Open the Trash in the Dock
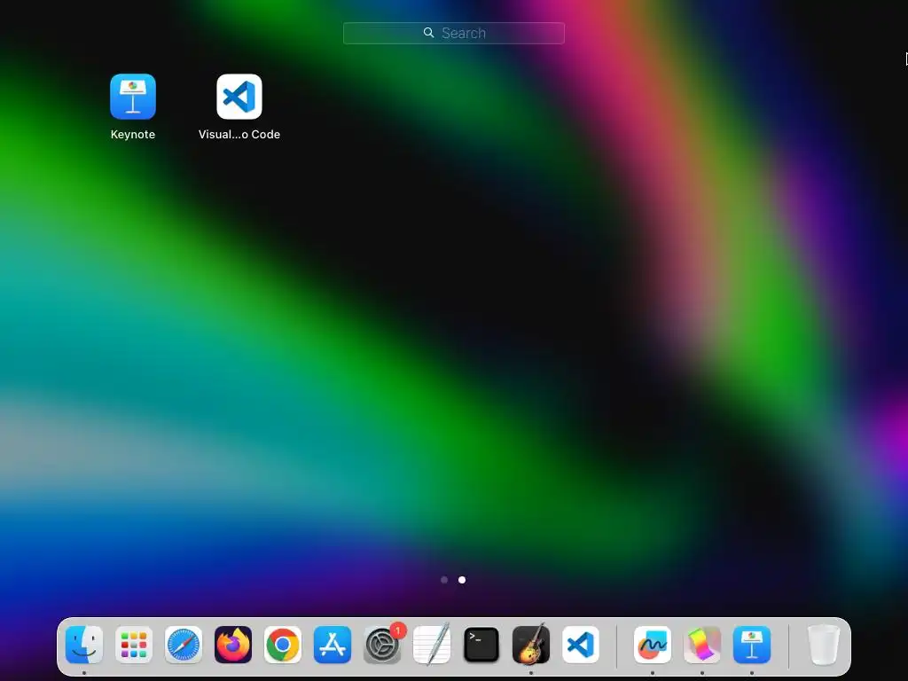 (x=824, y=645)
